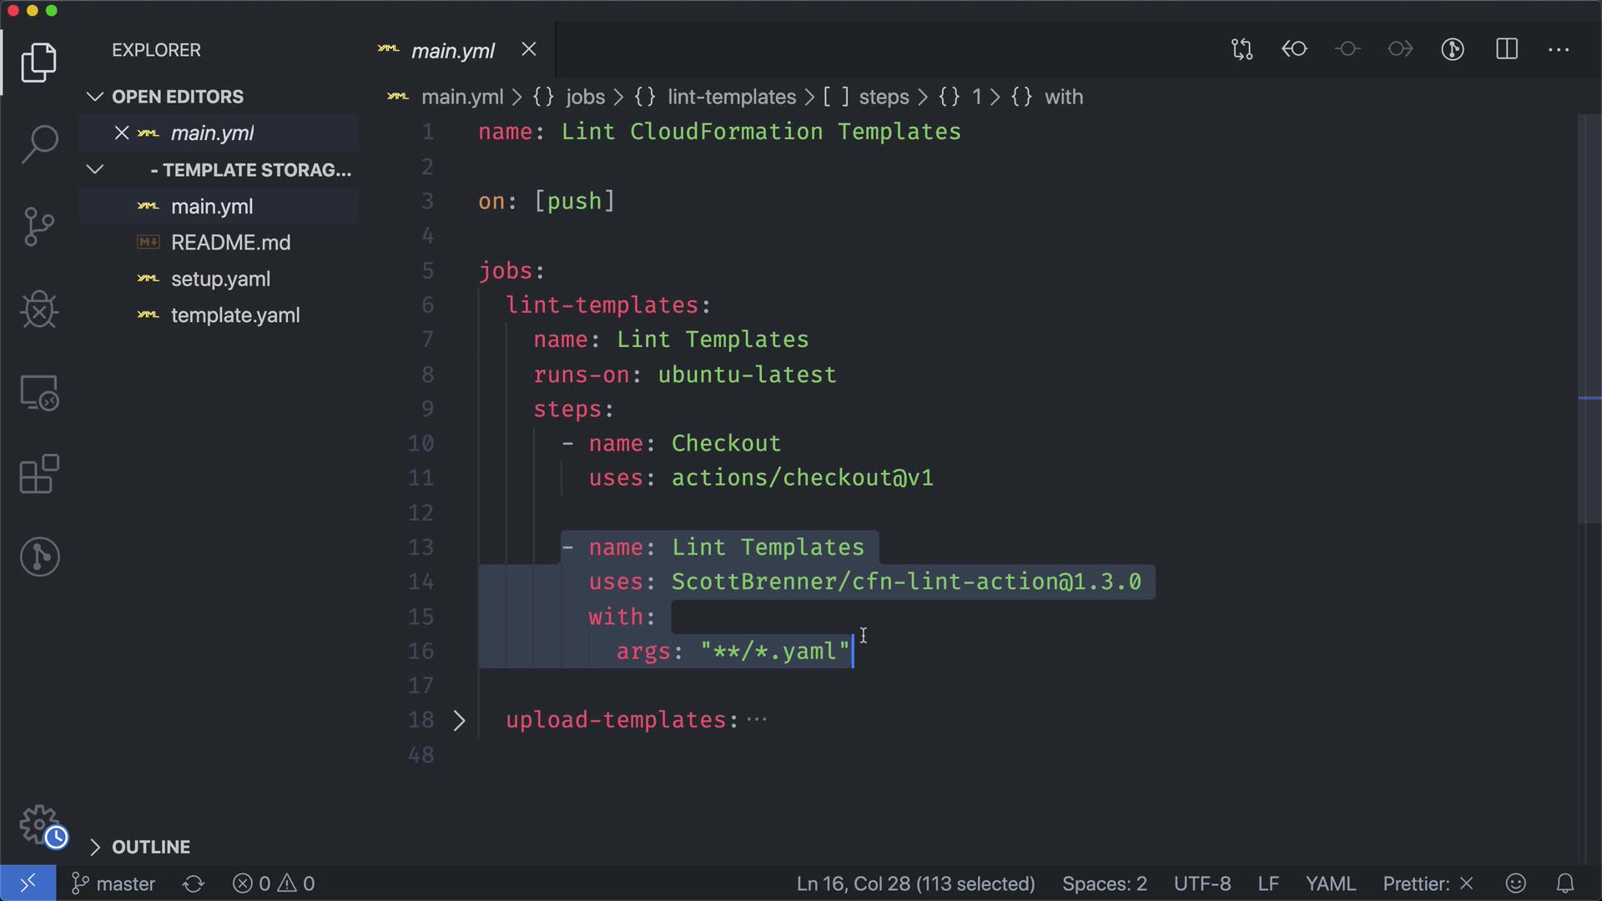Open the Run and Debug view

(39, 310)
